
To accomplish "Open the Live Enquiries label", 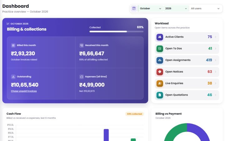I will tap(174, 83).
